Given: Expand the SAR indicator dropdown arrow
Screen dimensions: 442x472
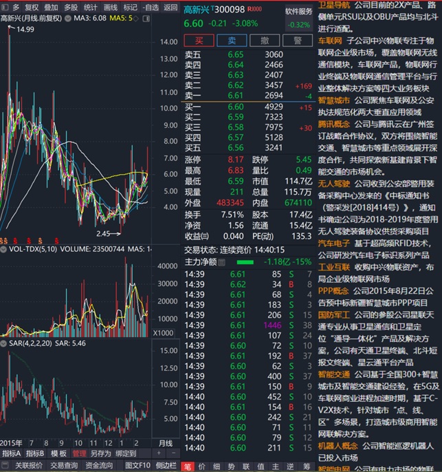Looking at the screenshot, I should [3, 343].
